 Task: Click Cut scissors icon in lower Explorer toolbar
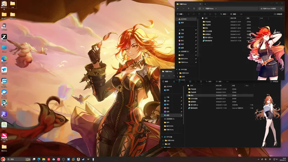[174, 82]
